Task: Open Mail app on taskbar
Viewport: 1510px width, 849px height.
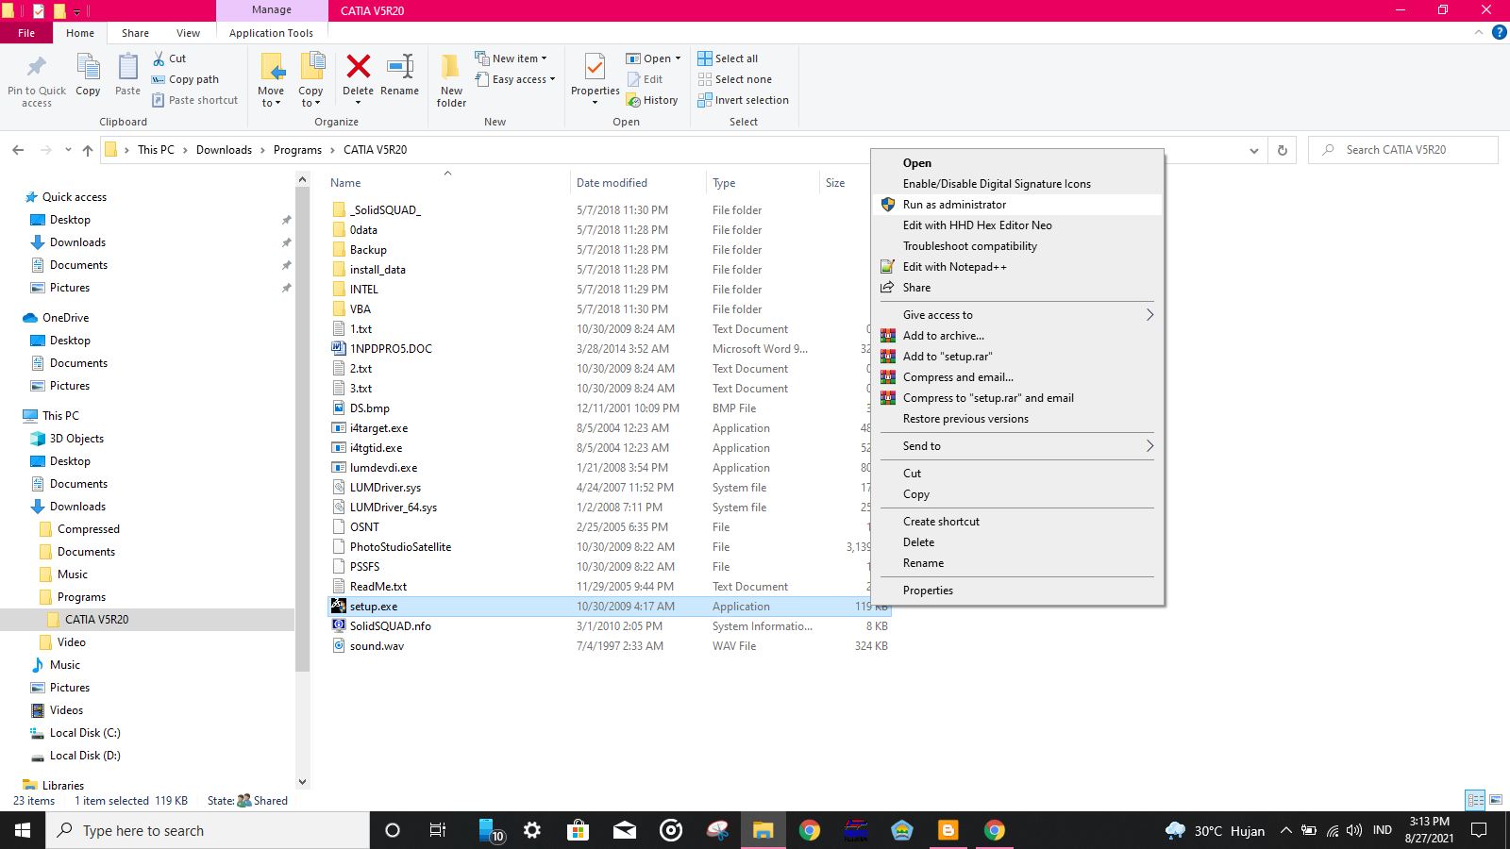Action: [624, 830]
